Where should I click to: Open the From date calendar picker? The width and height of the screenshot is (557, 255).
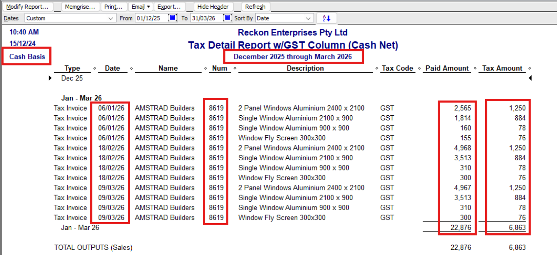click(x=173, y=18)
